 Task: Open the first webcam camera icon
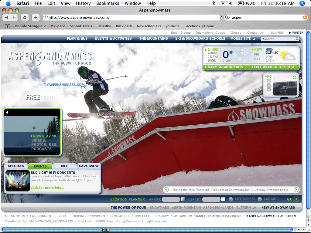[x=269, y=77]
